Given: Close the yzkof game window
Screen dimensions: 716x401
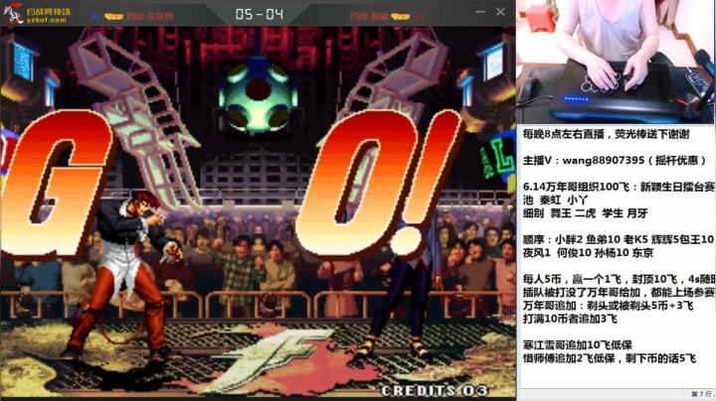Looking at the screenshot, I should 500,12.
